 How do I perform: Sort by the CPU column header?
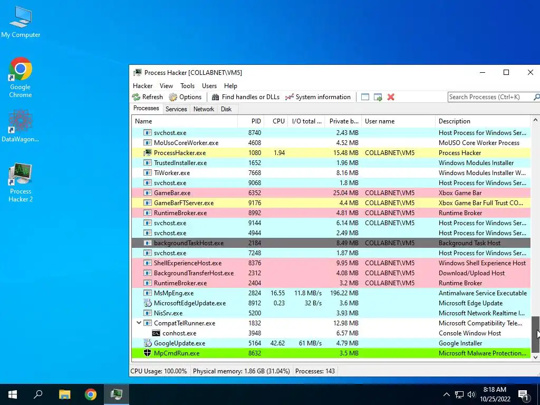(x=276, y=121)
